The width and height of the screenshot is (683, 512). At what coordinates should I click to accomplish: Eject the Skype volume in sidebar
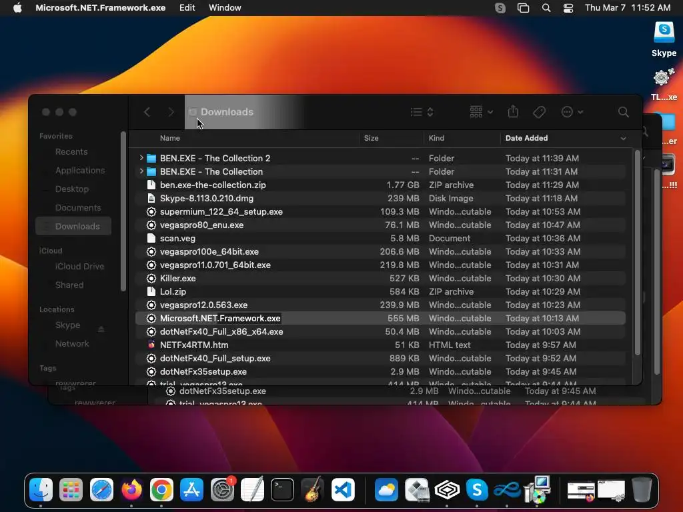[101, 329]
